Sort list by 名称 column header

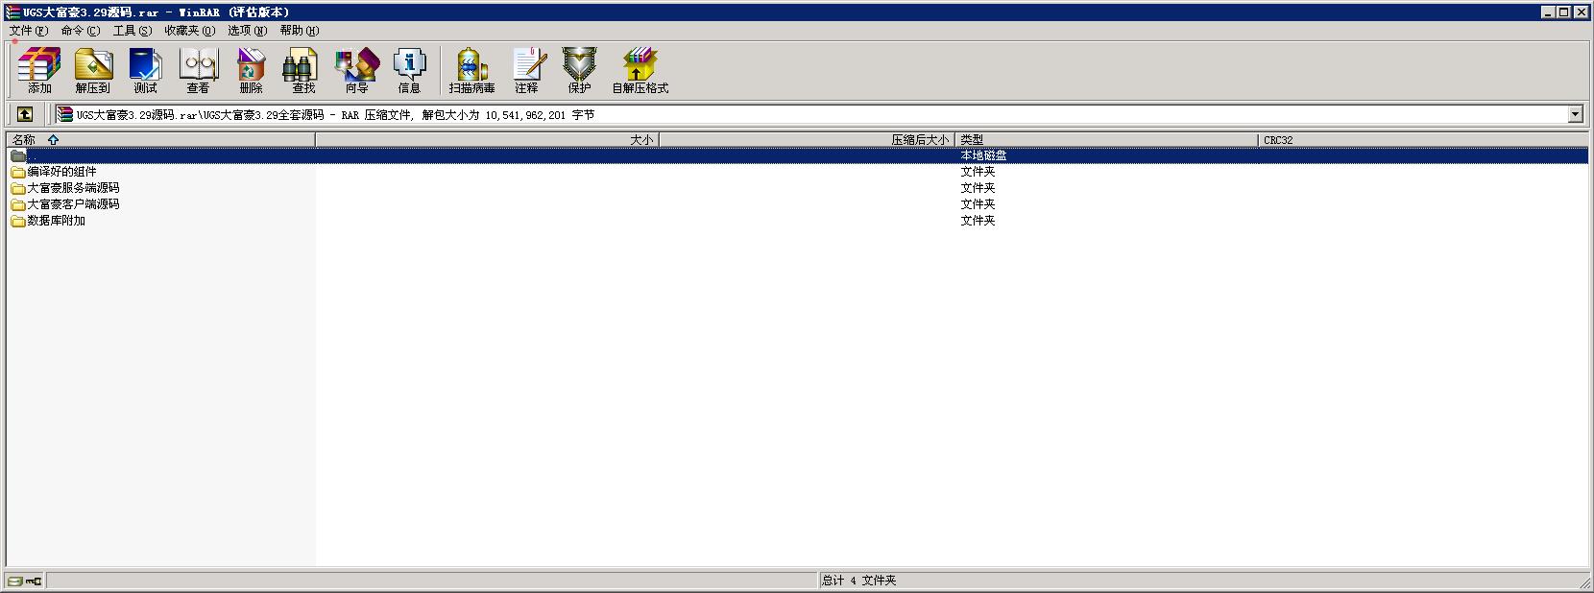tap(24, 140)
